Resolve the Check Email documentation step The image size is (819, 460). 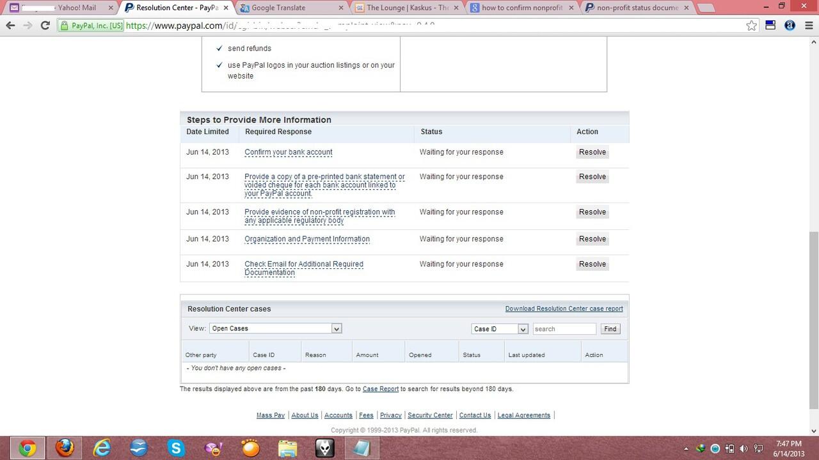(592, 264)
